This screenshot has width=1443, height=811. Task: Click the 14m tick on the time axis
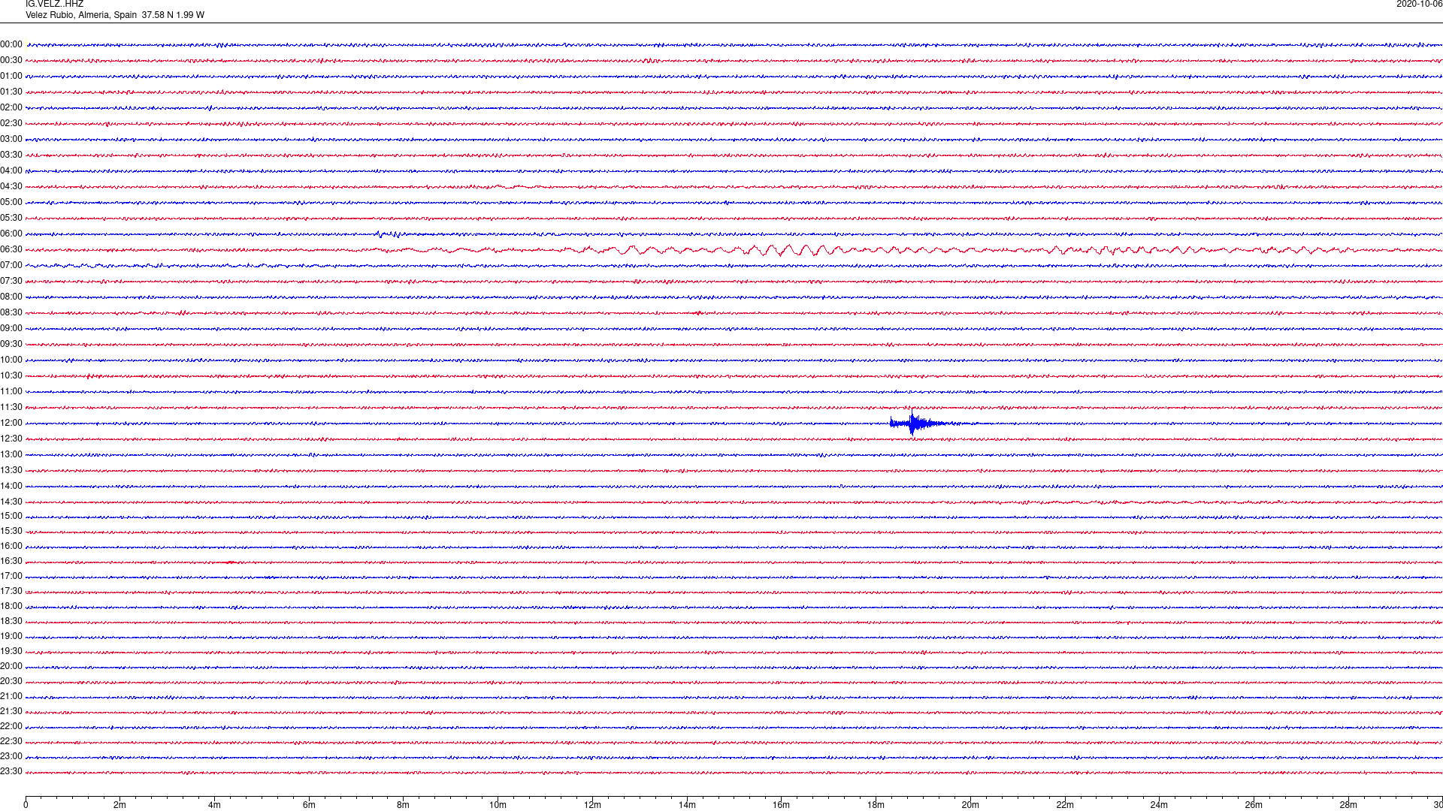click(x=687, y=805)
